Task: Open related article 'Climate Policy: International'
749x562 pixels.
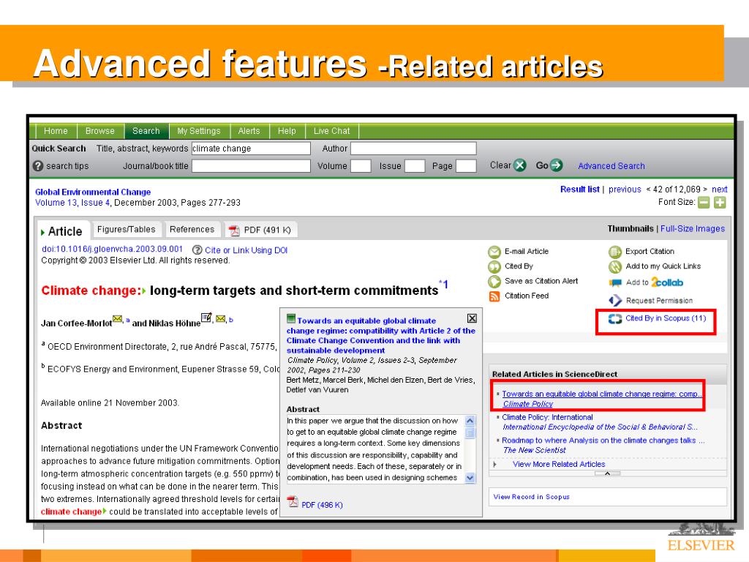Action: [547, 417]
